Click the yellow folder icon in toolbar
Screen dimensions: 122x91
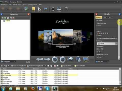pyautogui.click(x=34, y=9)
